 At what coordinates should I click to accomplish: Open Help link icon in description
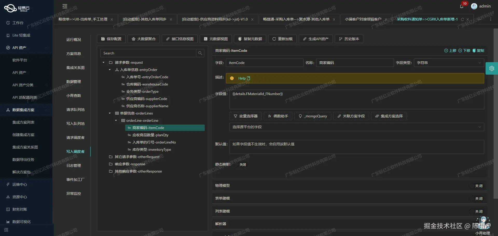248,78
